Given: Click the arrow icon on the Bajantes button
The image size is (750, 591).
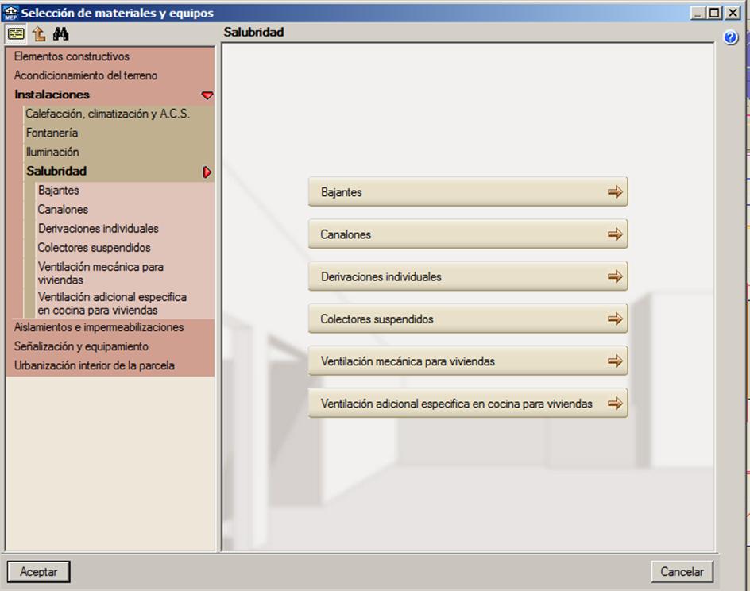Looking at the screenshot, I should coord(615,191).
